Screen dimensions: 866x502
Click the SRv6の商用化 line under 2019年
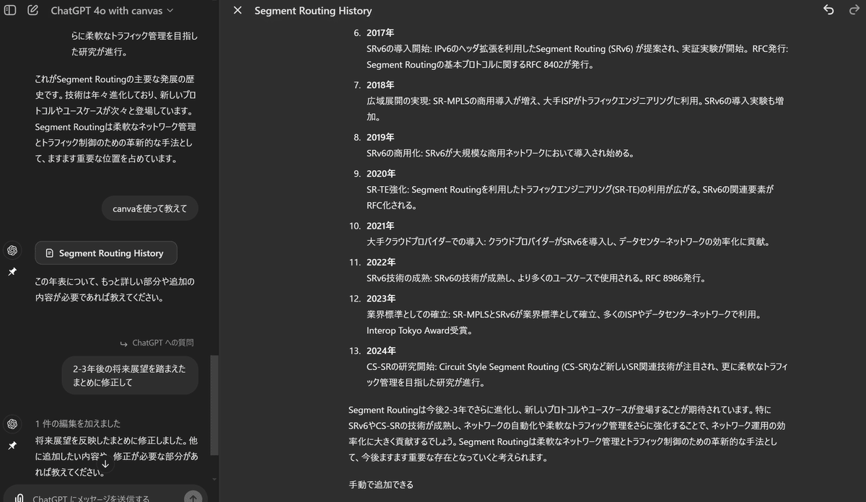[x=500, y=153]
